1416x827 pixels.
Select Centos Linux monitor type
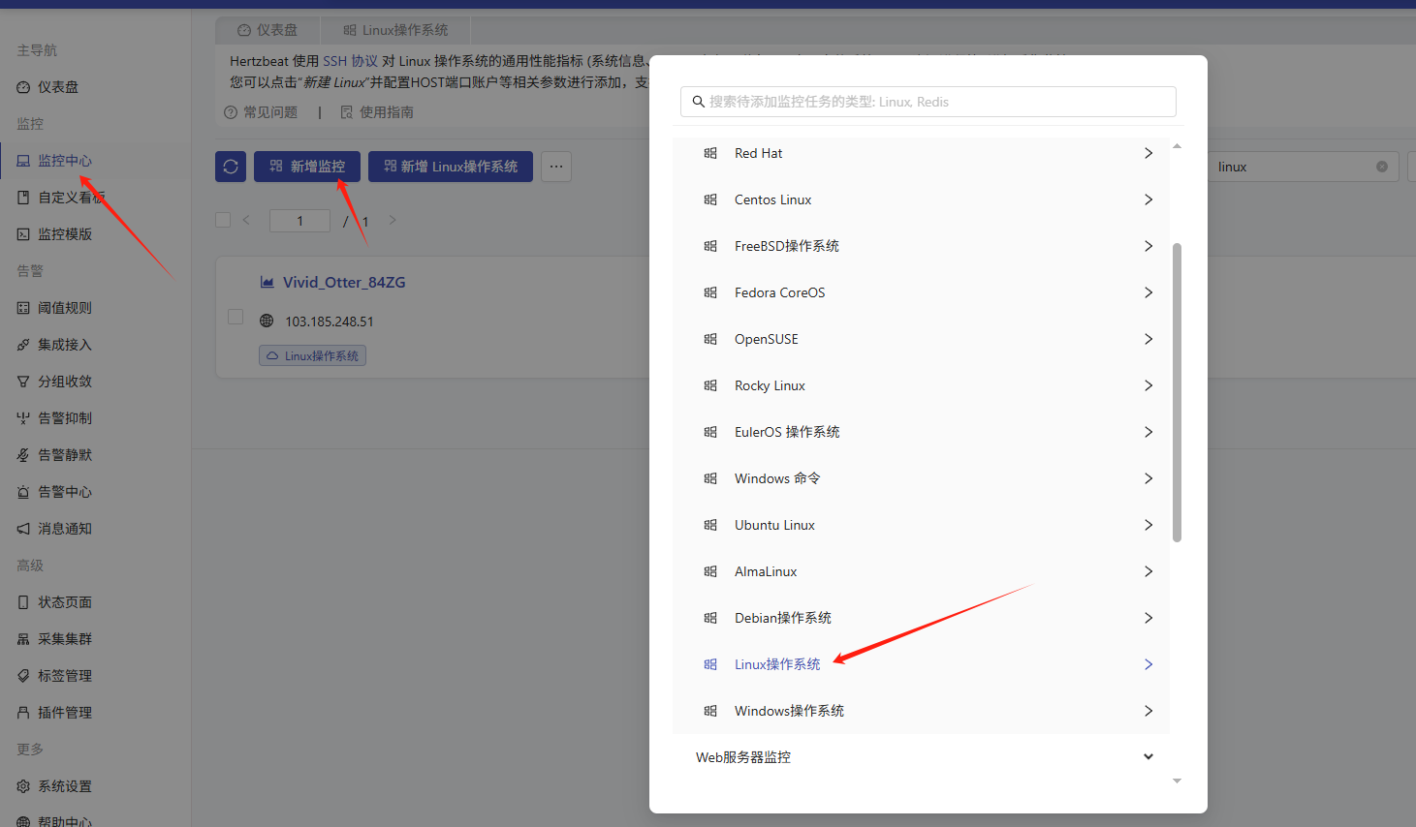(921, 199)
